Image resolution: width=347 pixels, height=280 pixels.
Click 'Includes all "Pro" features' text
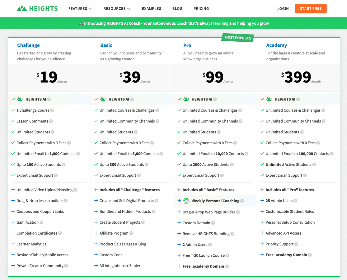pos(290,190)
